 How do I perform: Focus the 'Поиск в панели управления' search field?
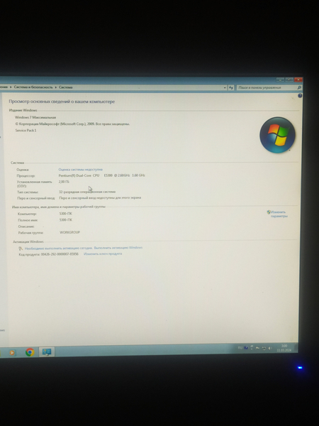pos(267,87)
